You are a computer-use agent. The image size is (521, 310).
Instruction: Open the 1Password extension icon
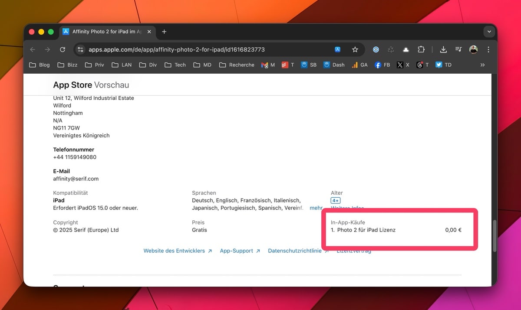tap(376, 49)
